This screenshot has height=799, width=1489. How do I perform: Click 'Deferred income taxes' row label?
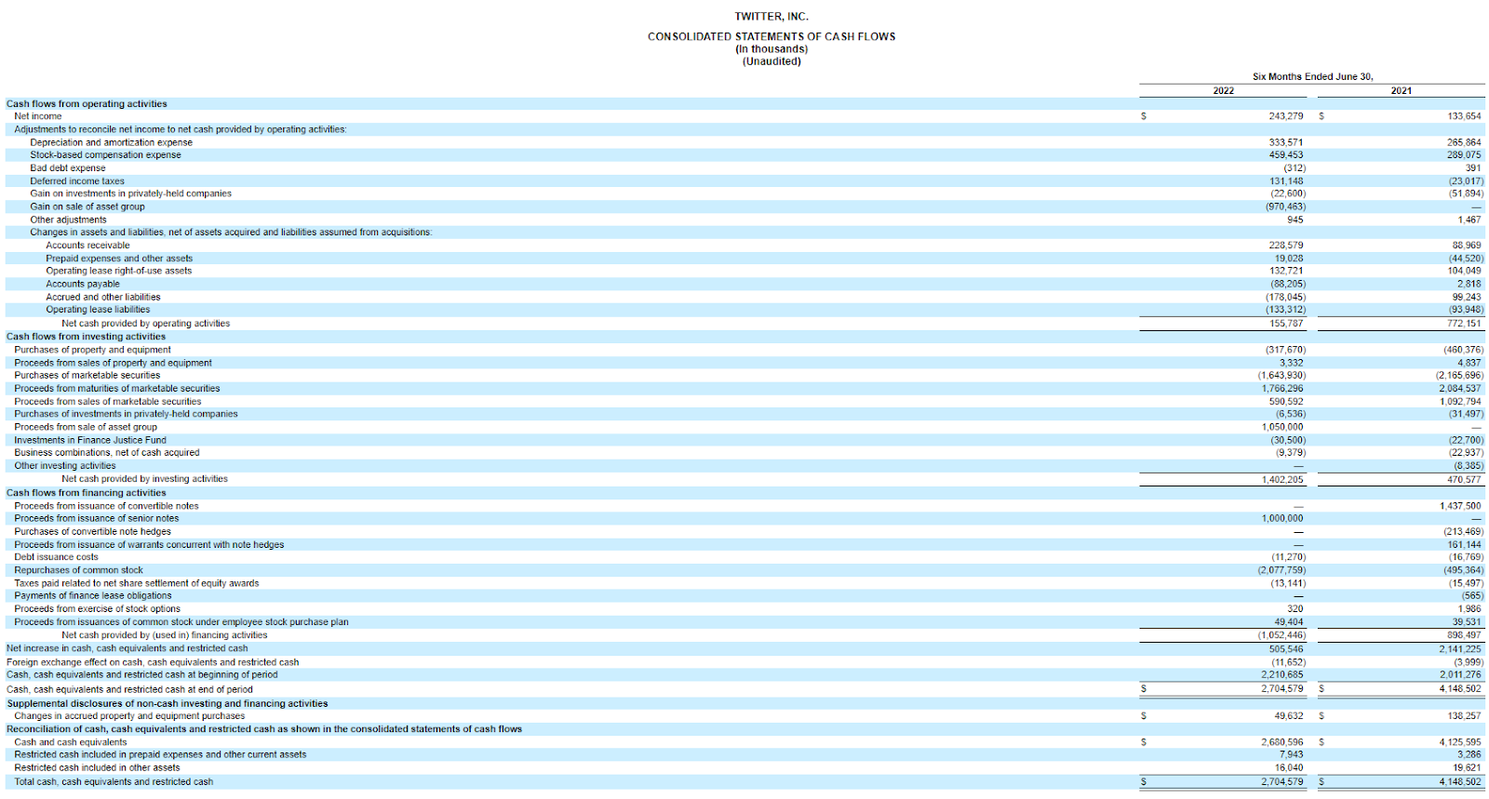77,181
